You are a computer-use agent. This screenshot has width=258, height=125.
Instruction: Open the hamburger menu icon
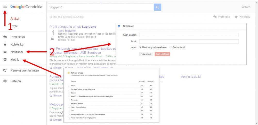click(x=5, y=7)
